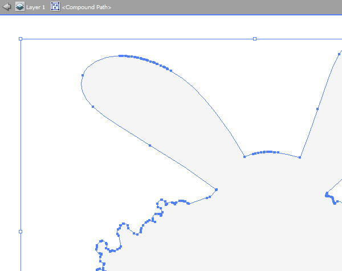The width and height of the screenshot is (342, 271).
Task: Select the Layer 1 breadcrumb label
Action: click(x=35, y=7)
